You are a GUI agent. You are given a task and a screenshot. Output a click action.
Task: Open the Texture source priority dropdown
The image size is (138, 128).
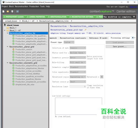pyautogui.click(x=78, y=82)
